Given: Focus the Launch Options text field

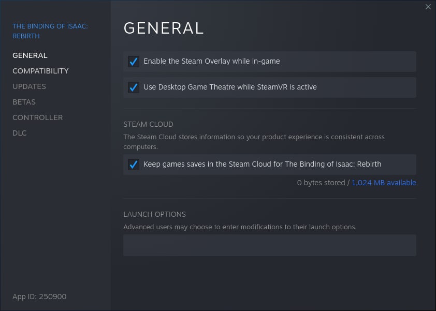Looking at the screenshot, I should pos(269,245).
